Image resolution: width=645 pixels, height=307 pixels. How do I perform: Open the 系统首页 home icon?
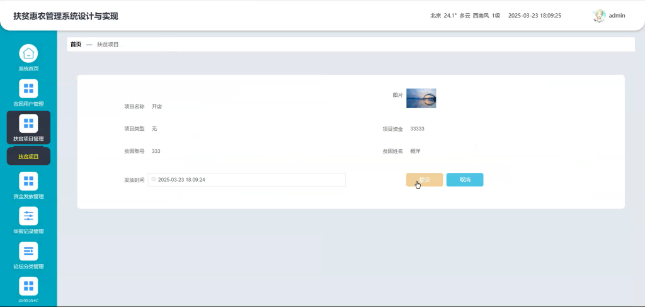(28, 53)
